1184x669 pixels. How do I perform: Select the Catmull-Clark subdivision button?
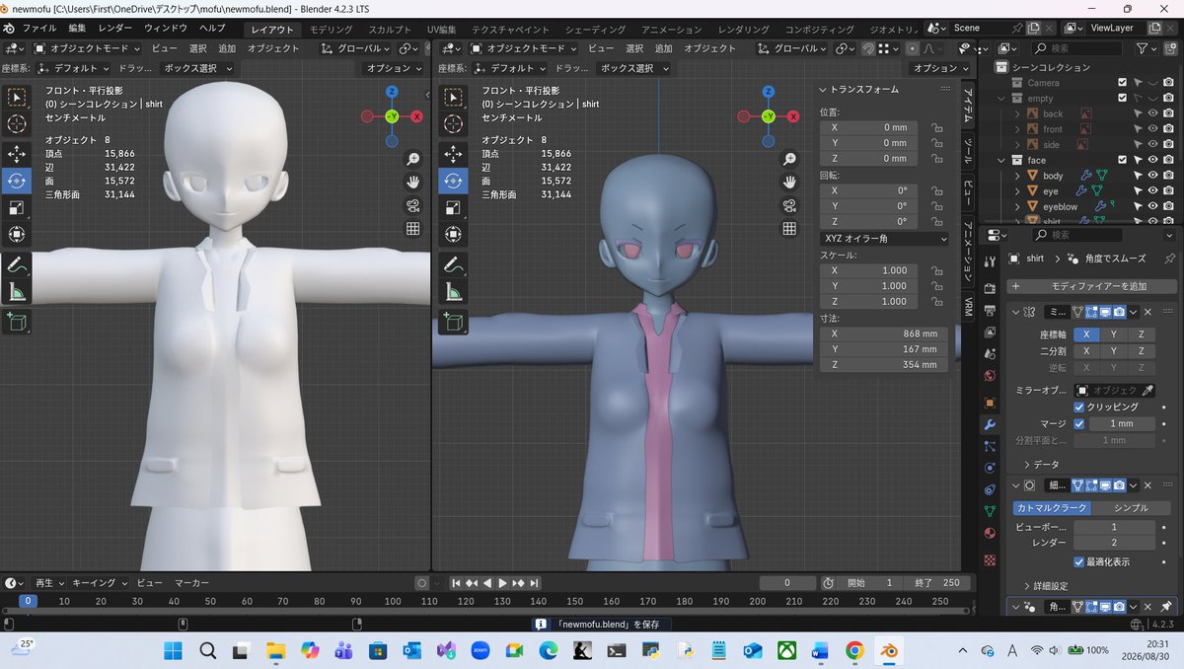[1052, 507]
